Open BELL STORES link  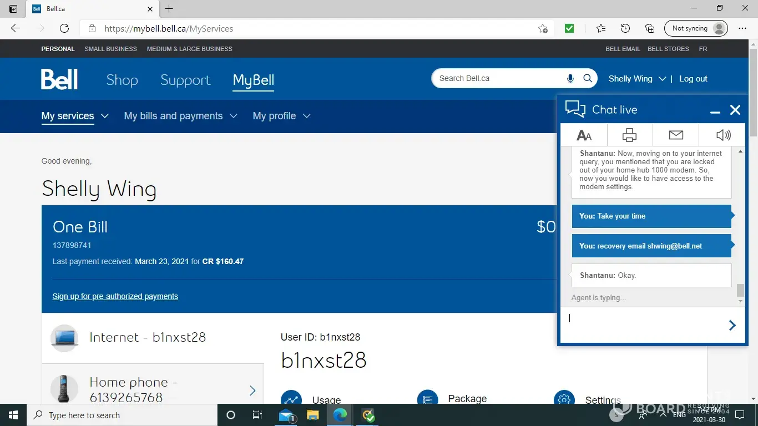point(668,49)
